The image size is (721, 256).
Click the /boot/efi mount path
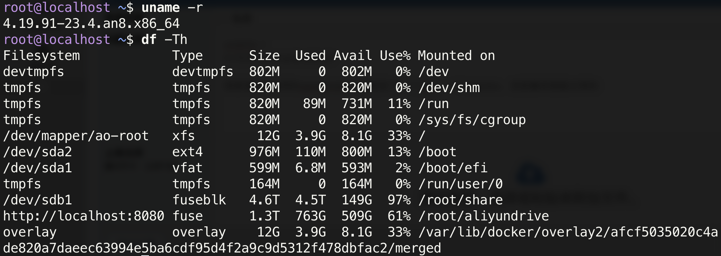[x=453, y=168]
